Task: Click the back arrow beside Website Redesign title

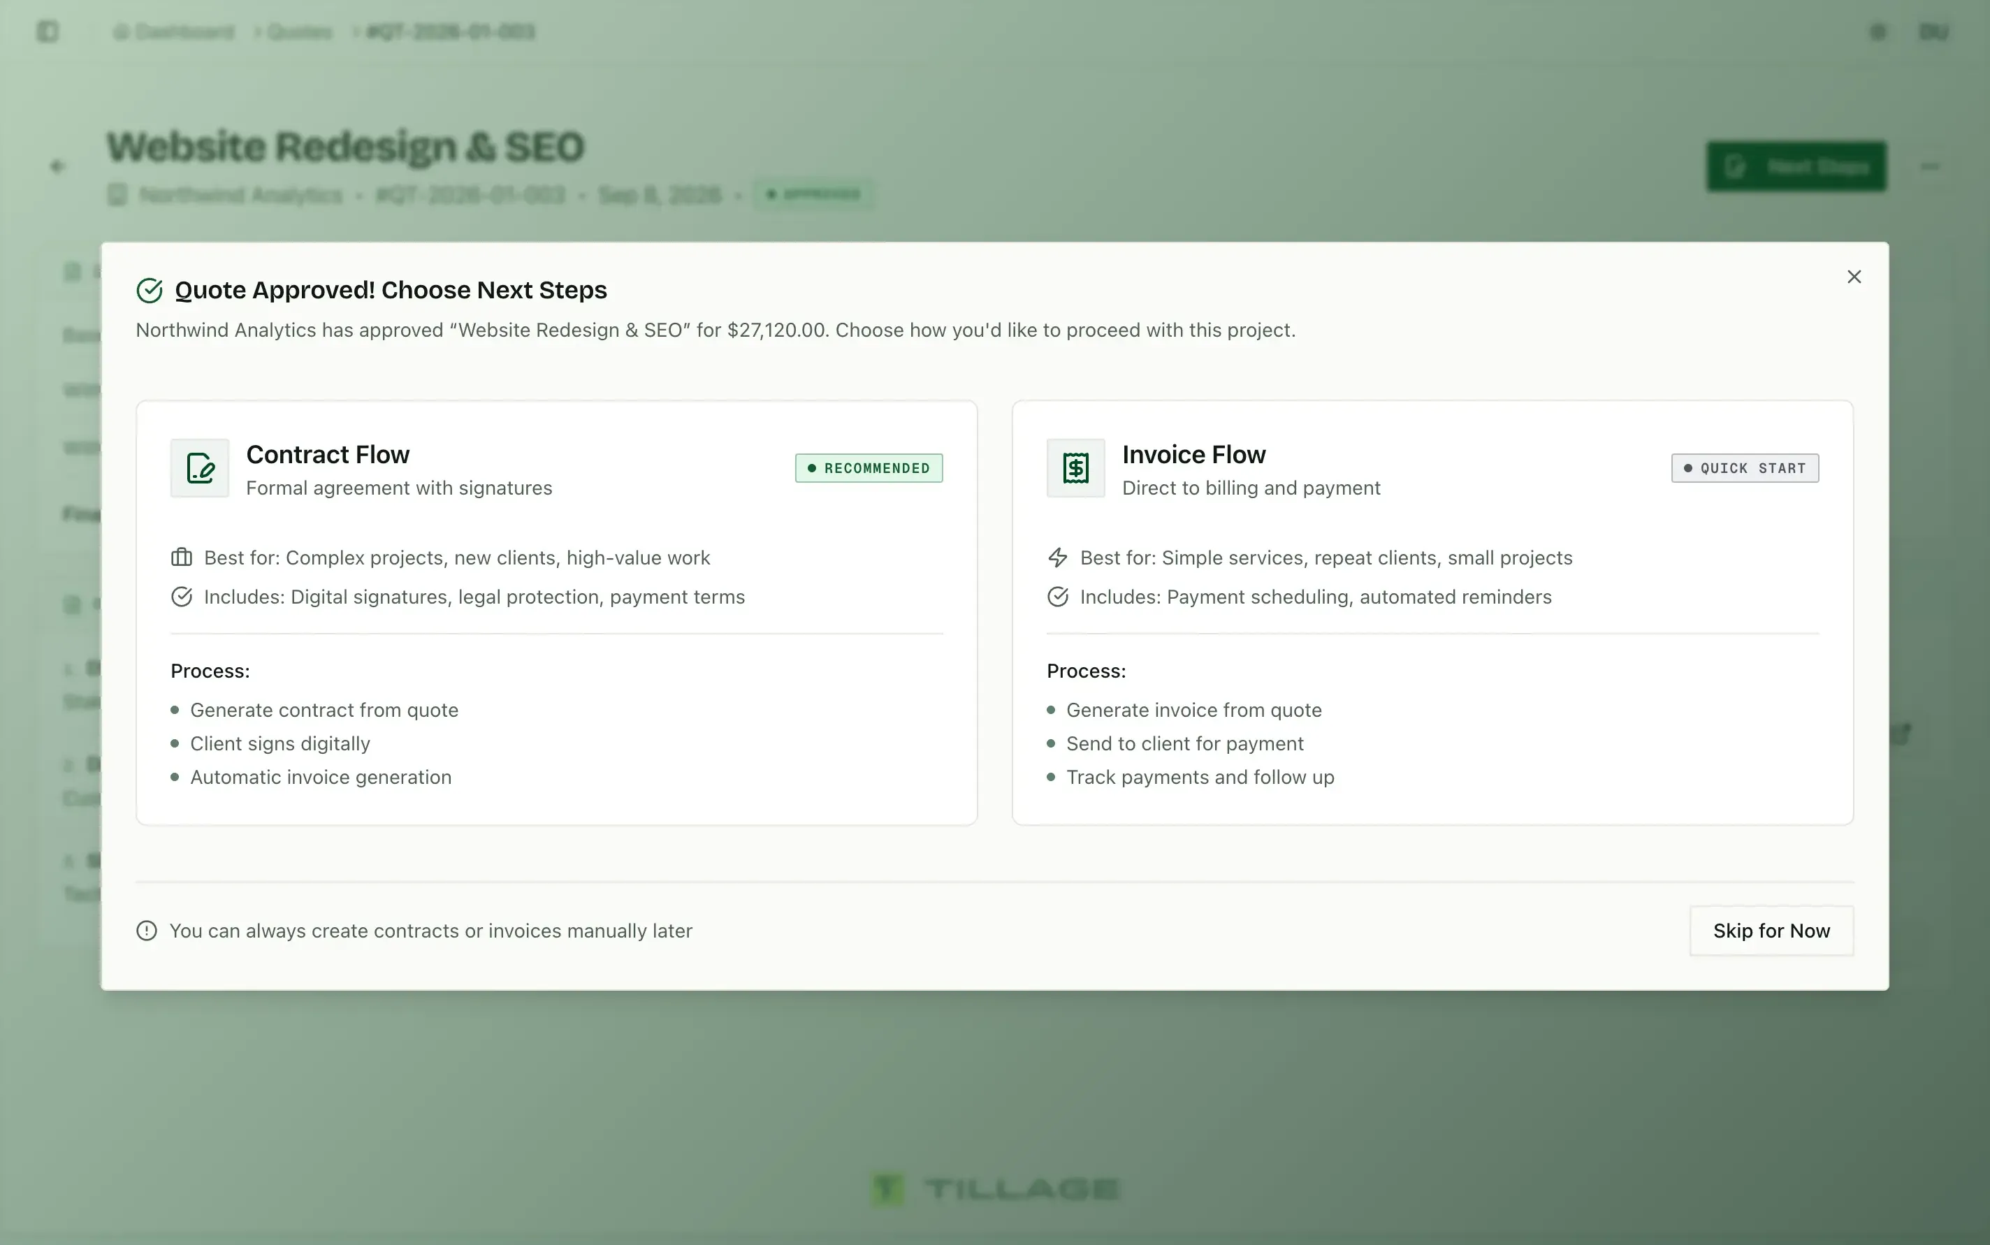Action: coord(57,166)
